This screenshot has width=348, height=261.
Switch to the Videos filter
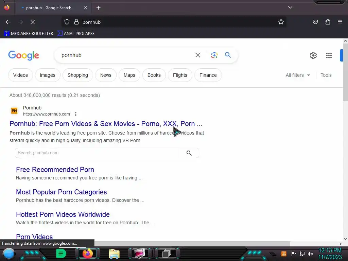tap(20, 75)
